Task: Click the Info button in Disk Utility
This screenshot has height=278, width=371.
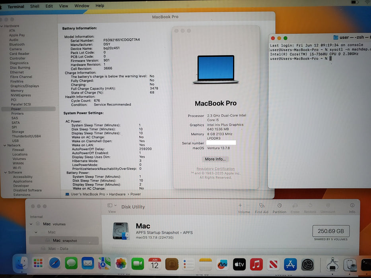Action: tap(352, 208)
